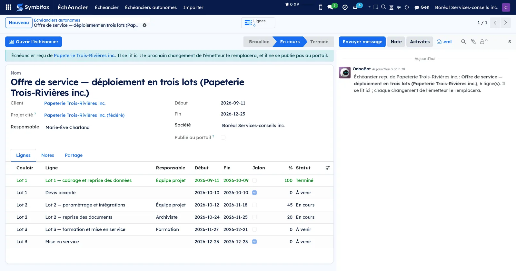Open the mobile phone icon in top bar
Screen dimensions: 516x271
click(321, 7)
